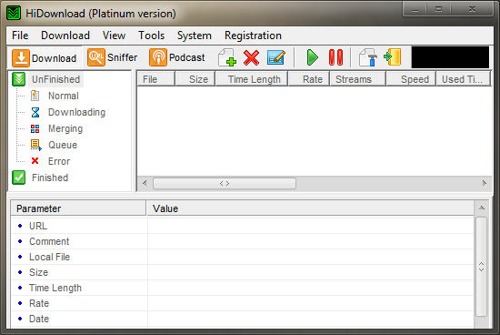Switch to the Podcast tab
The height and width of the screenshot is (335, 500).
coord(177,57)
